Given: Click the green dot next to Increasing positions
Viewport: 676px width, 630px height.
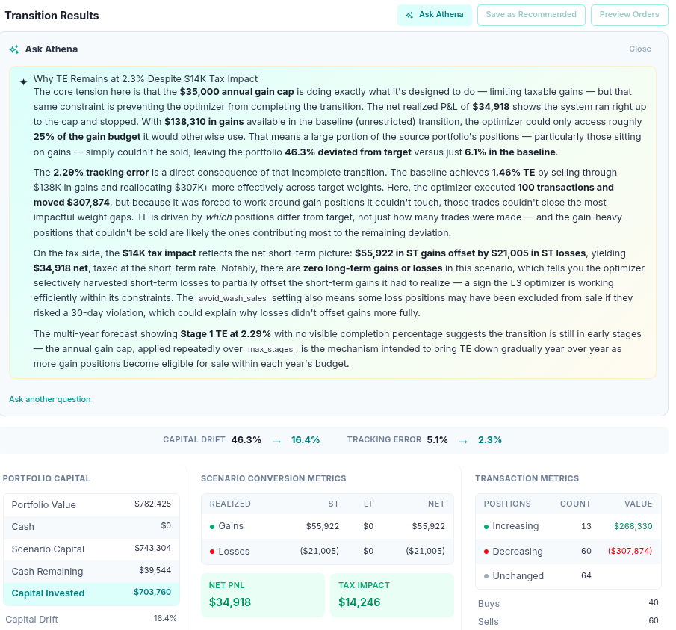Looking at the screenshot, I should [487, 526].
